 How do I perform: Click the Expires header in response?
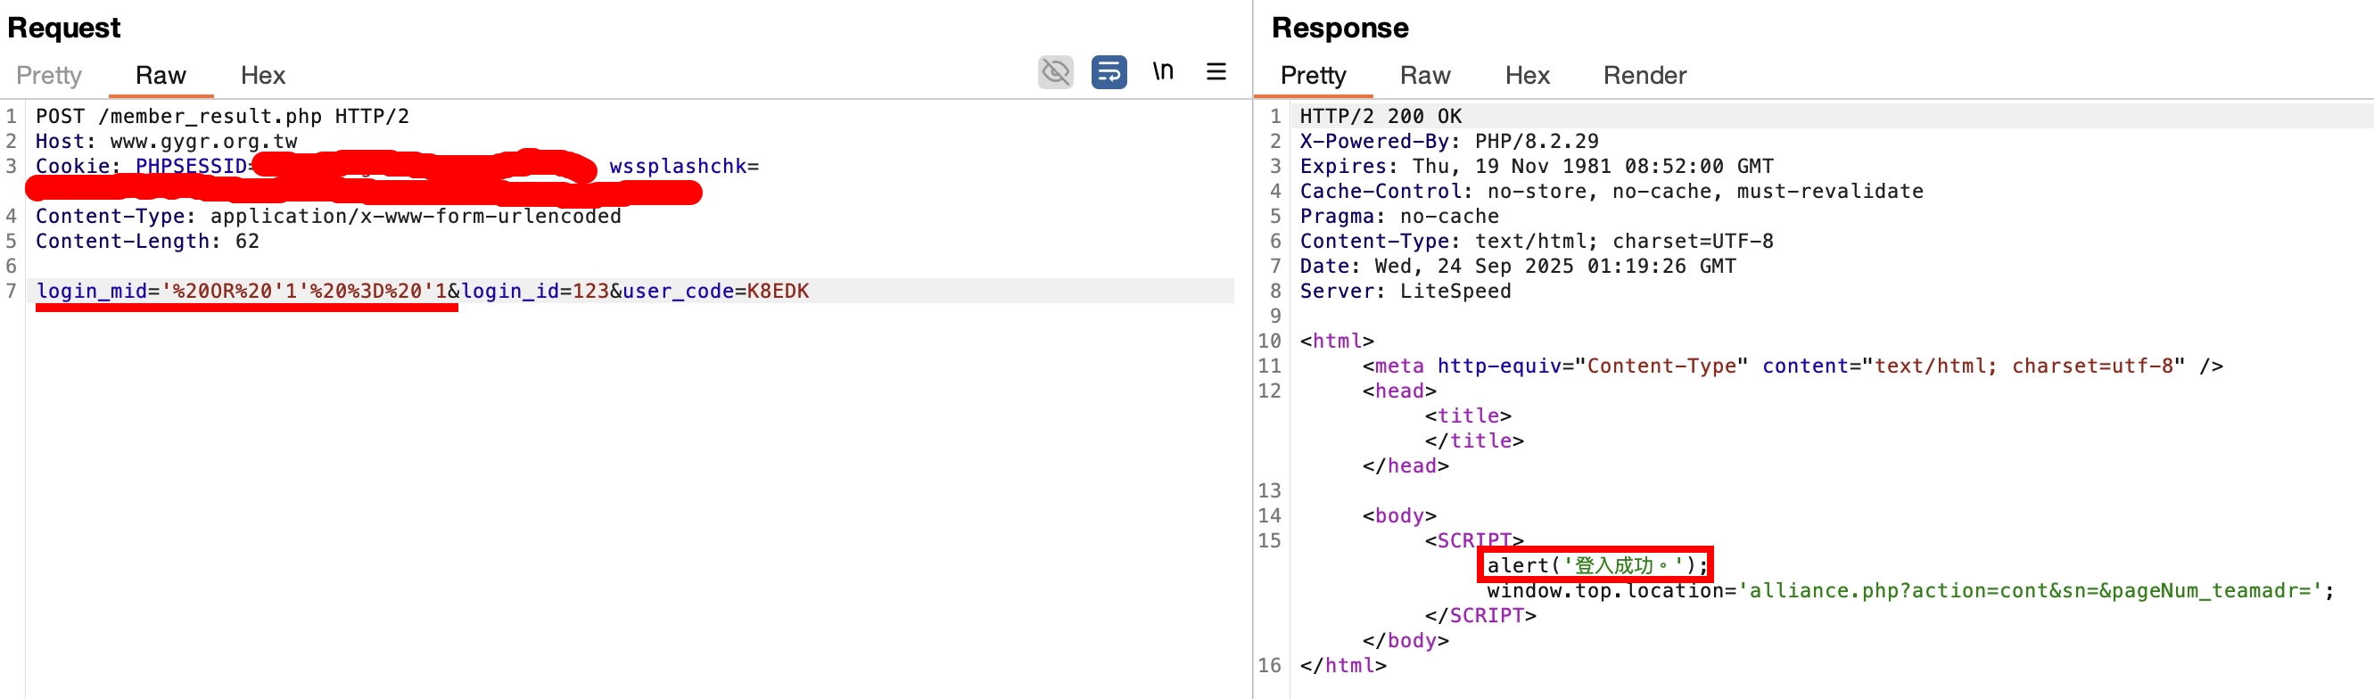click(x=1537, y=166)
